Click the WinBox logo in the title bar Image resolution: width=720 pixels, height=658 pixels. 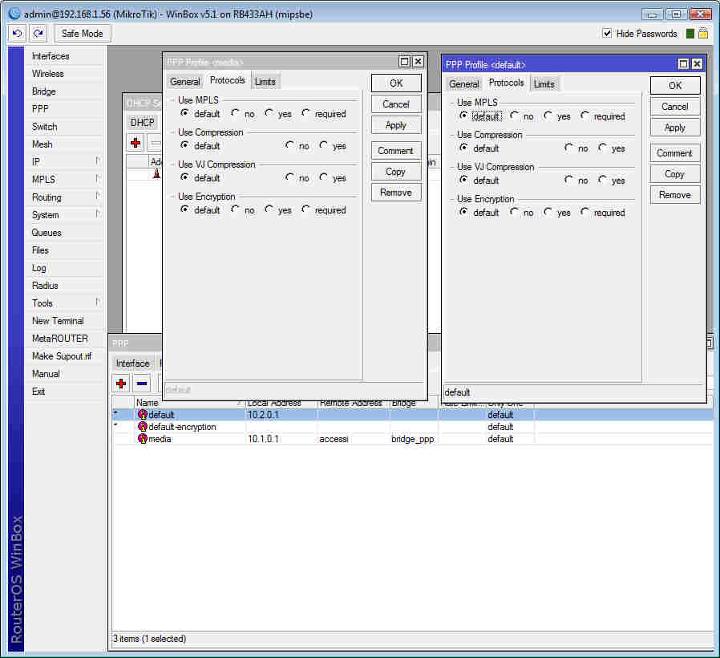click(14, 14)
